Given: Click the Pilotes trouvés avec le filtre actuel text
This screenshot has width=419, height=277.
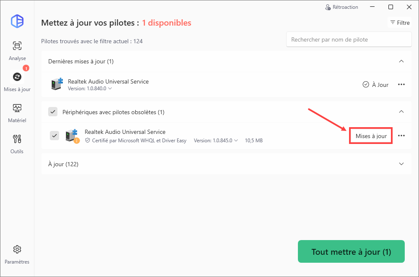Looking at the screenshot, I should 92,41.
